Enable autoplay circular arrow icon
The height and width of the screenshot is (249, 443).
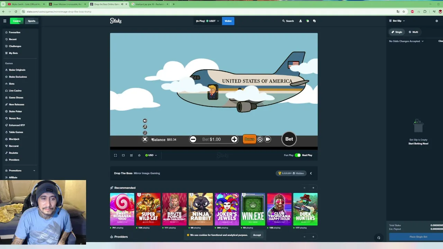260,139
